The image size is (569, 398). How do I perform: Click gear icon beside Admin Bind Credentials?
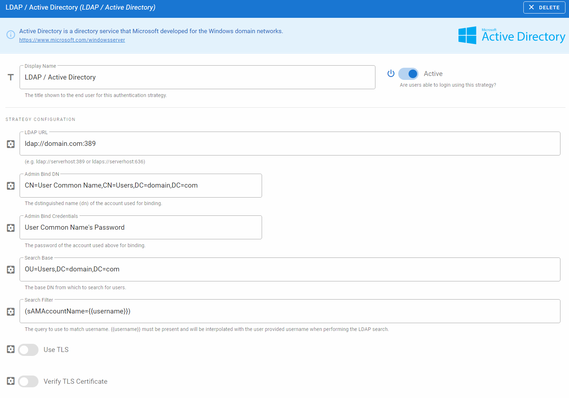11,228
